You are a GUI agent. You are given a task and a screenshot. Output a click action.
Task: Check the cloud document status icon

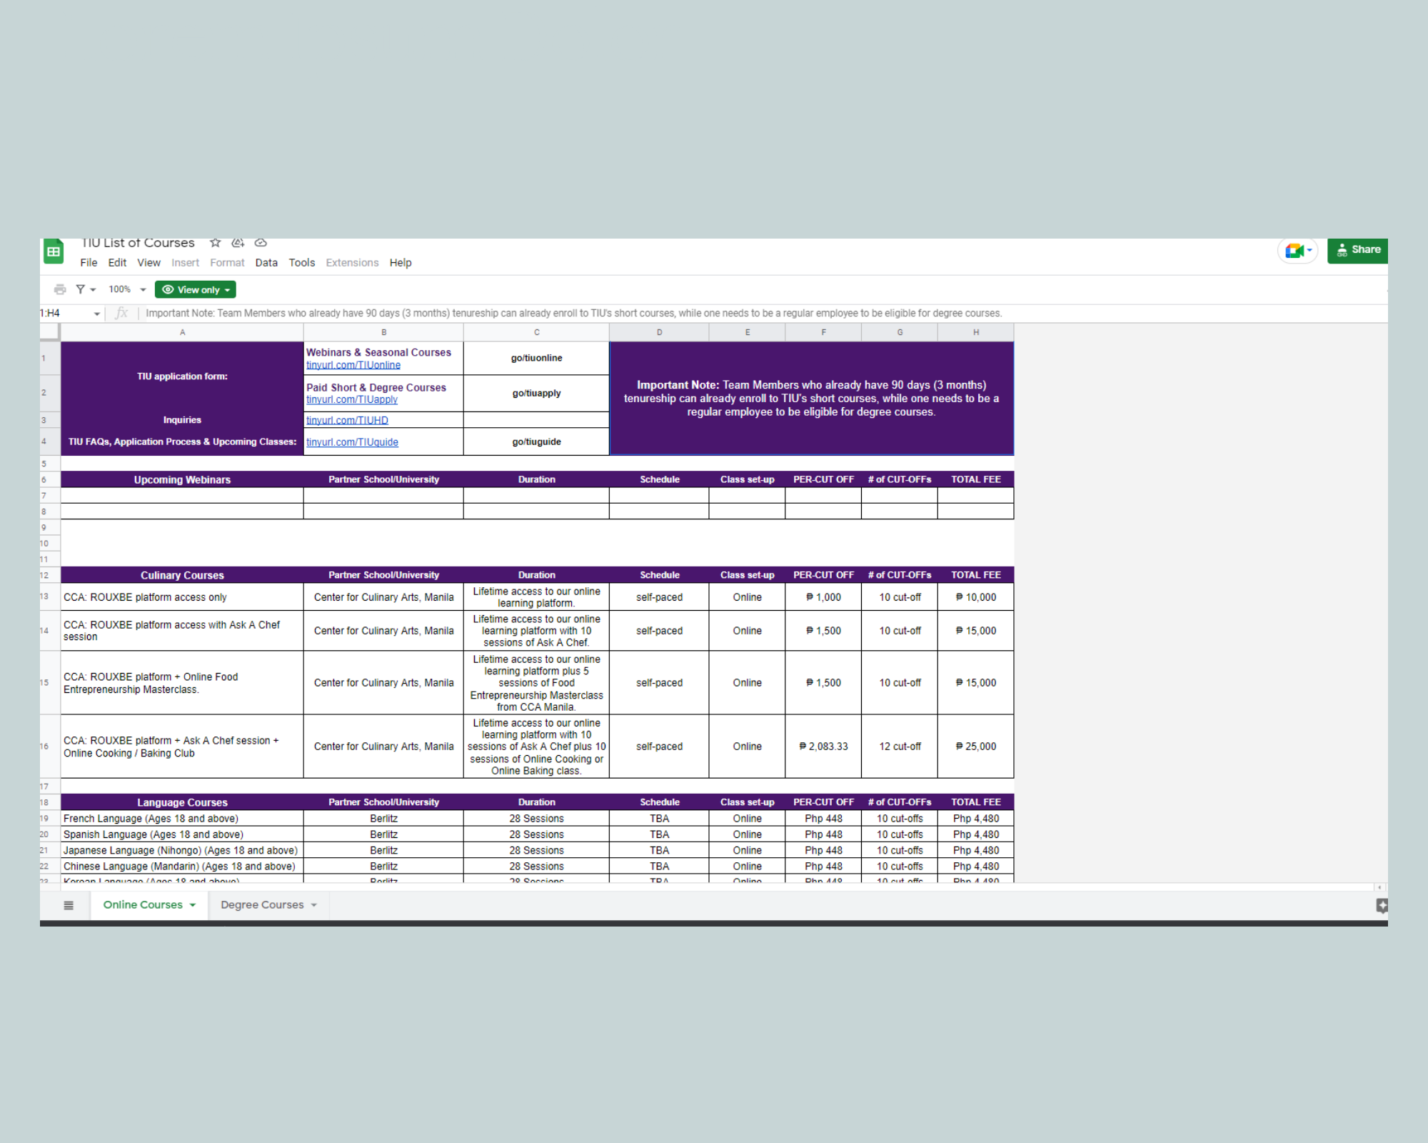coord(261,243)
